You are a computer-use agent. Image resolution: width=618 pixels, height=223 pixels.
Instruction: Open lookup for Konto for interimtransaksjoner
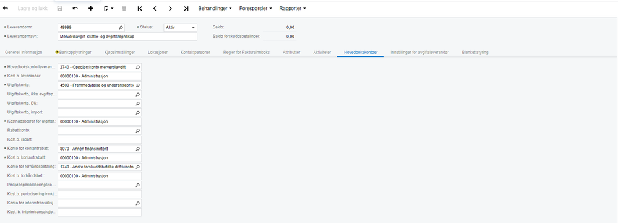(x=138, y=203)
